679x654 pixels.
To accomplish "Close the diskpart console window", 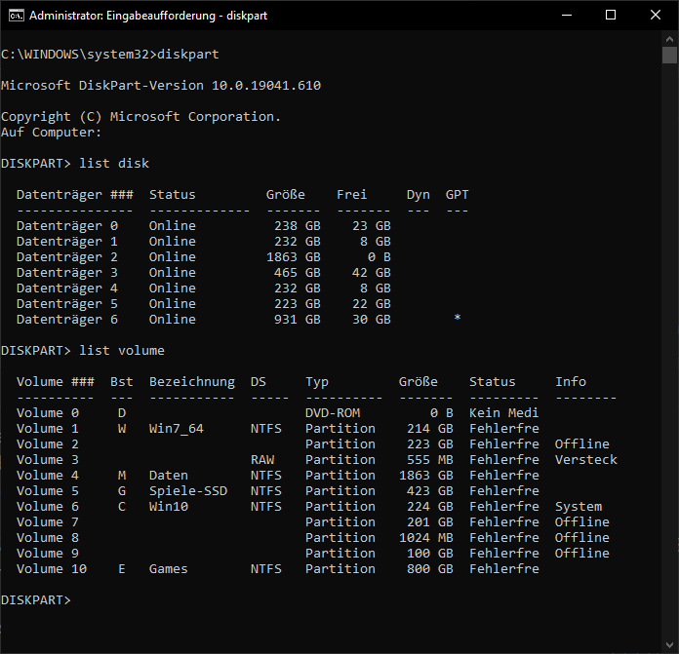I will (656, 16).
